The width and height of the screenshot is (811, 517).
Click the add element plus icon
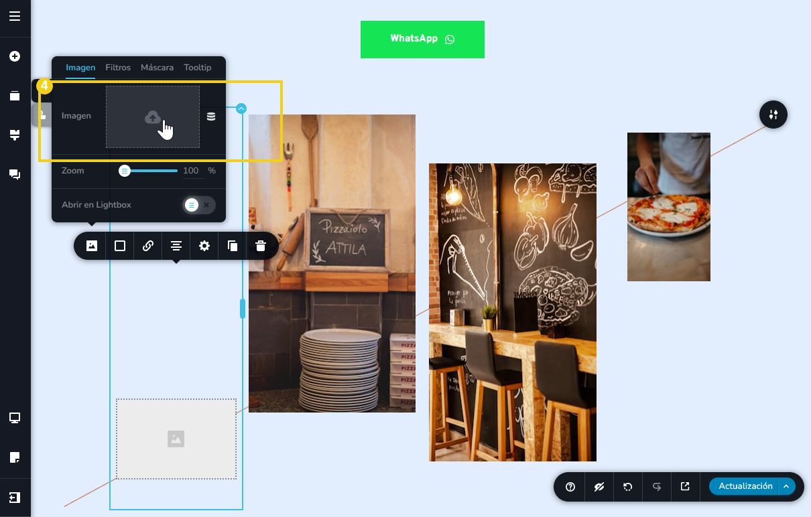coord(15,56)
